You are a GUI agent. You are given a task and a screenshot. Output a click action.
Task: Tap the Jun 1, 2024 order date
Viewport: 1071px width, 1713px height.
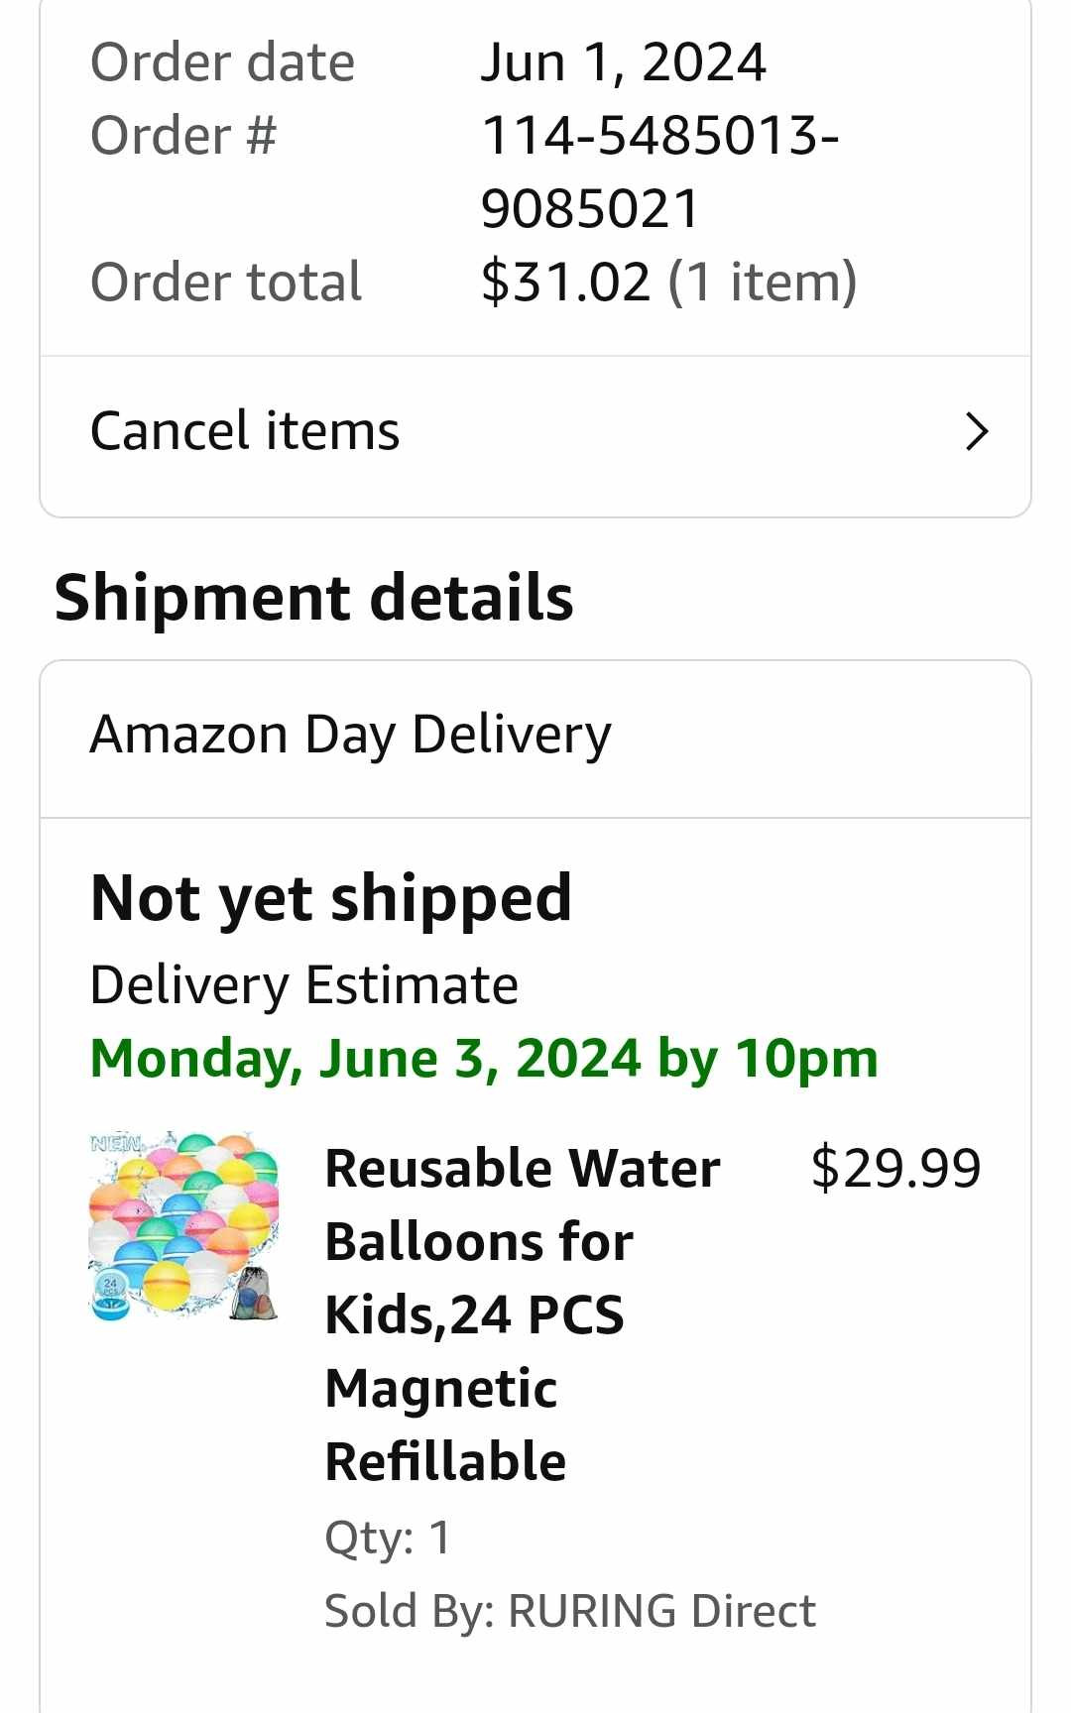point(623,62)
